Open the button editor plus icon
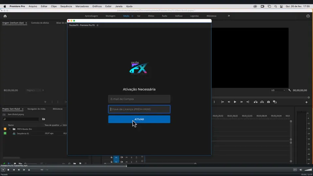The image size is (313, 176). (306, 102)
